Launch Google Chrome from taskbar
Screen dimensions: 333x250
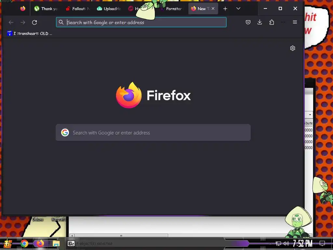click(24, 243)
